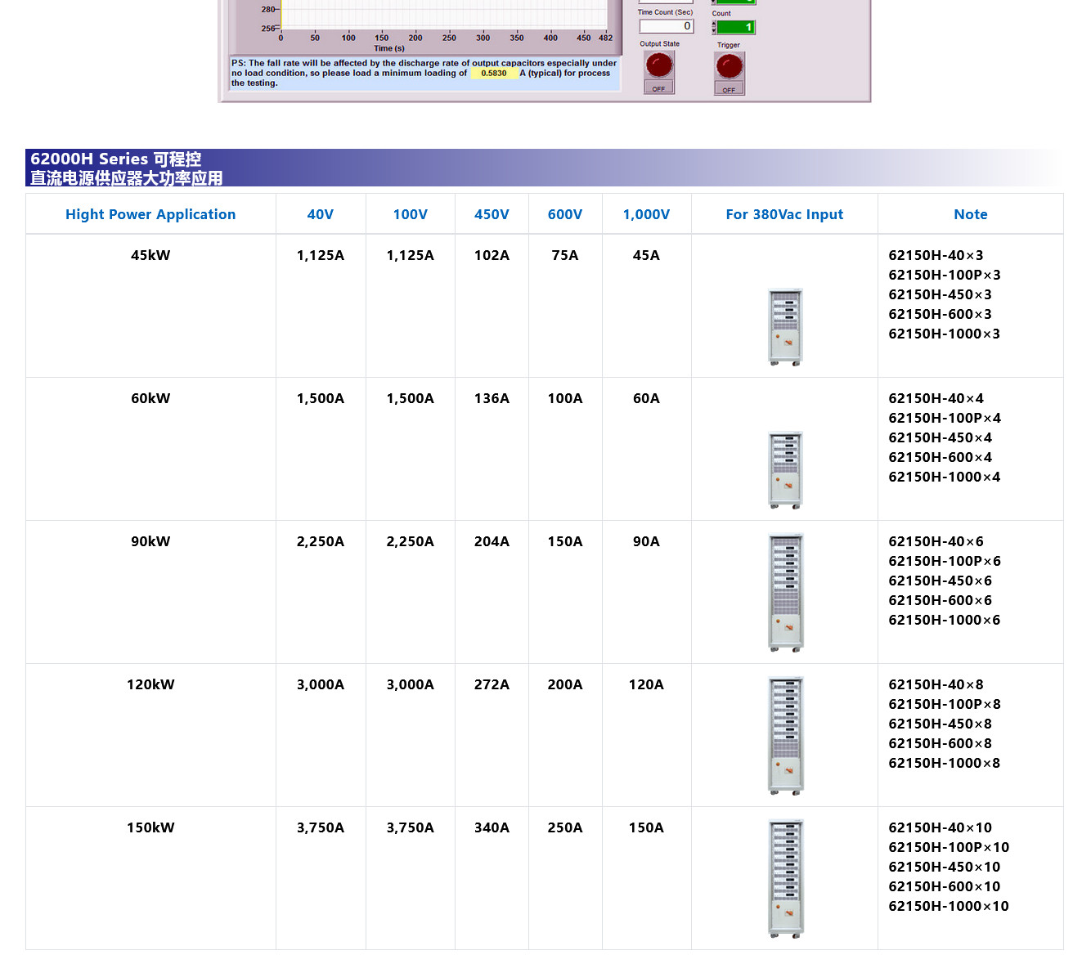Click the 62000H Series section banner
The height and width of the screenshot is (964, 1091).
[x=127, y=168]
